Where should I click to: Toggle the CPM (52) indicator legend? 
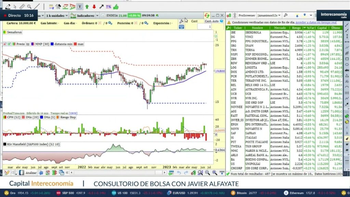pos(12,117)
